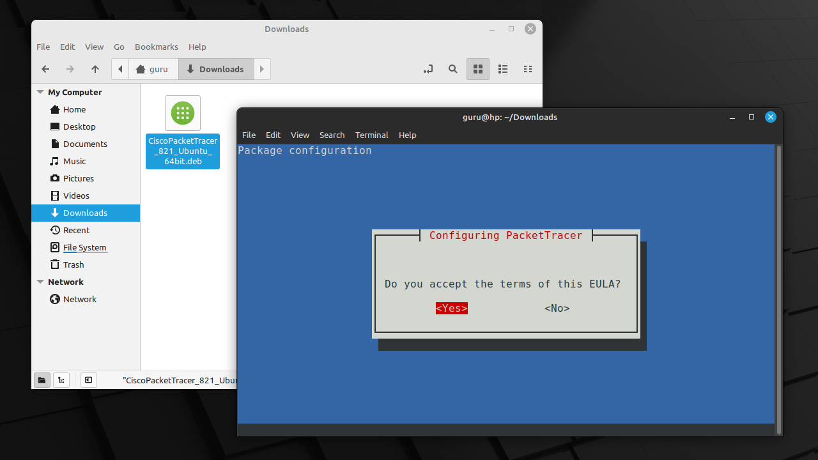Select the CiscoPacketTracer deb file icon
818x460 pixels.
click(x=183, y=113)
